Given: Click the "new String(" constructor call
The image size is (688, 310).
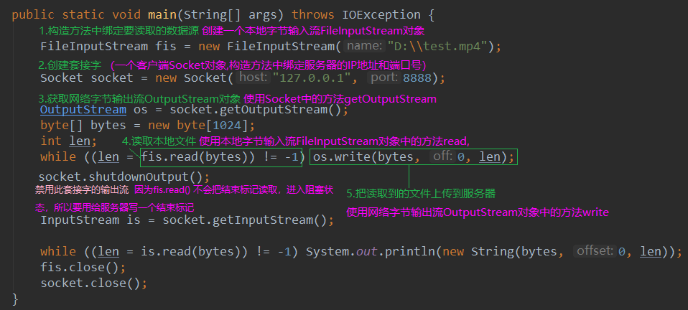Looking at the screenshot, I should pos(480,252).
